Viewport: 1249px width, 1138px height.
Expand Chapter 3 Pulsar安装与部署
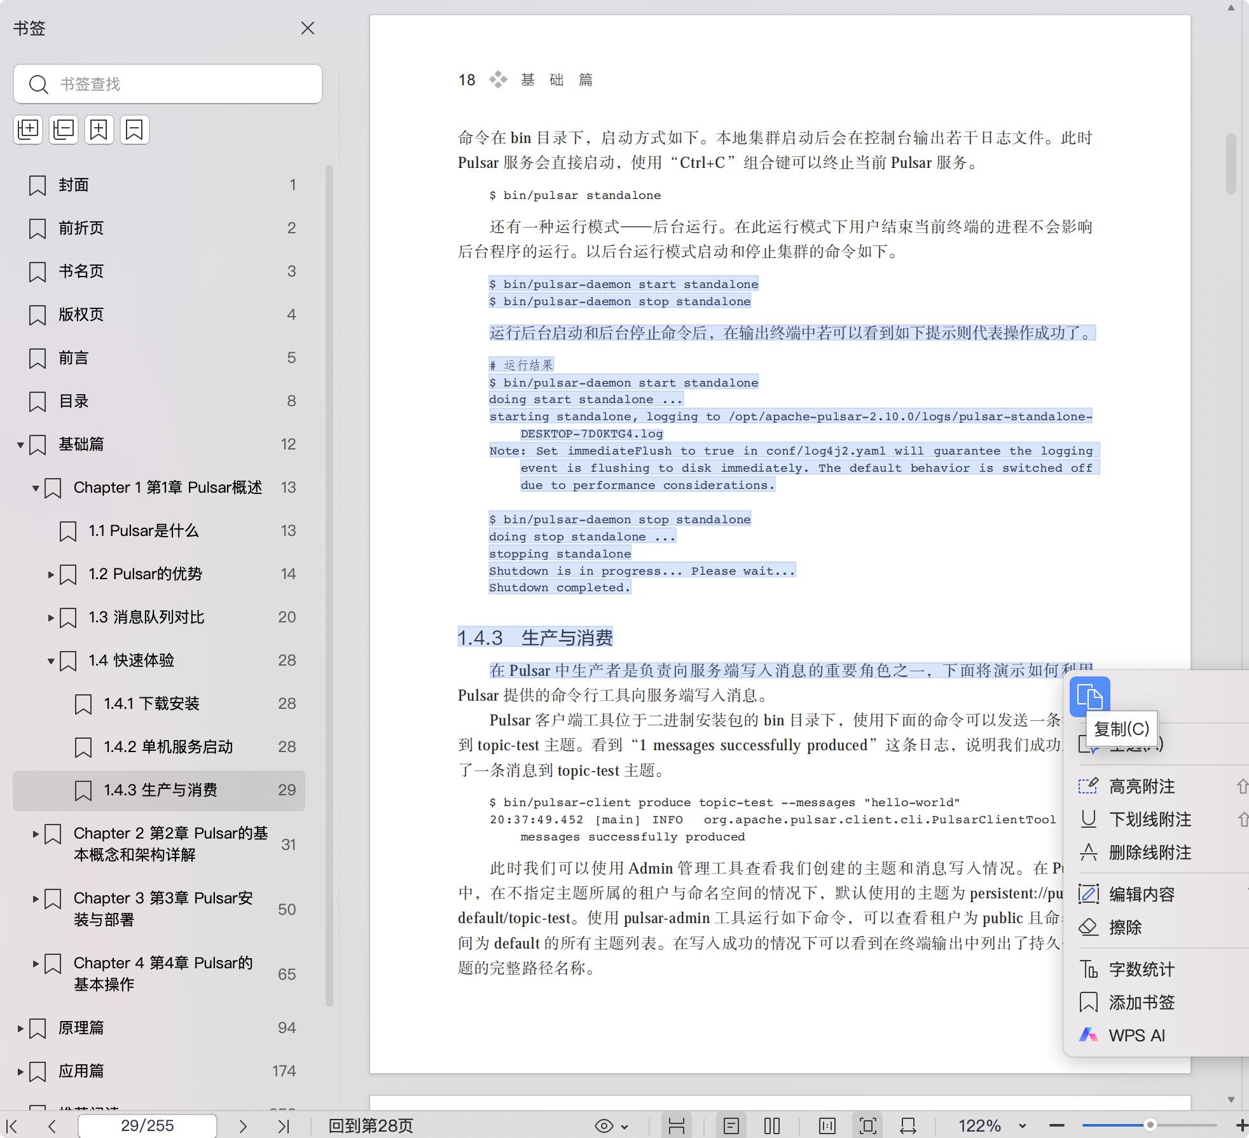[36, 898]
